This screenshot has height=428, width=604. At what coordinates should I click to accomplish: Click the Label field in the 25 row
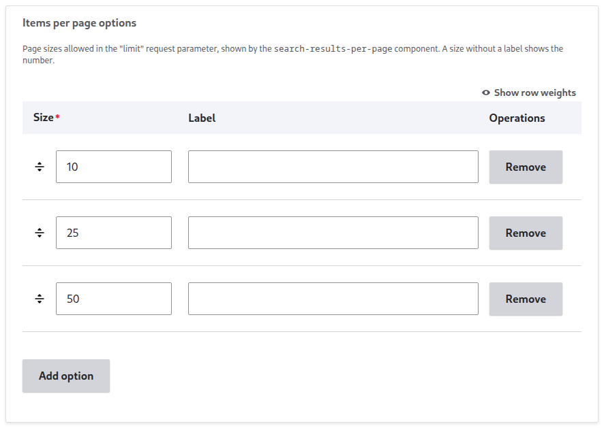tap(333, 233)
